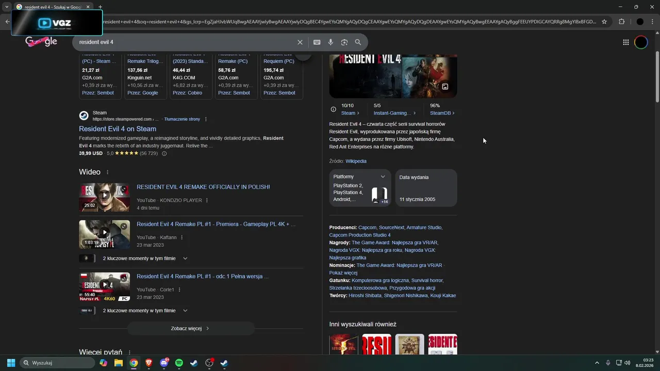Image resolution: width=660 pixels, height=371 pixels.
Task: Open the Windows Start menu
Action: [x=11, y=363]
